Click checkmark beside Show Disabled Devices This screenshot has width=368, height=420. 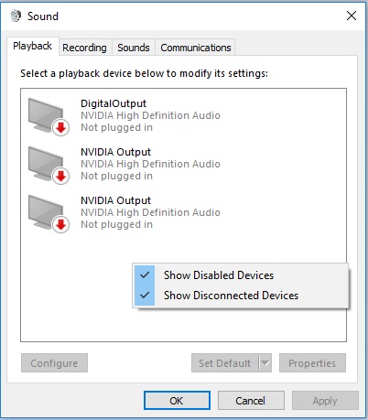point(145,275)
